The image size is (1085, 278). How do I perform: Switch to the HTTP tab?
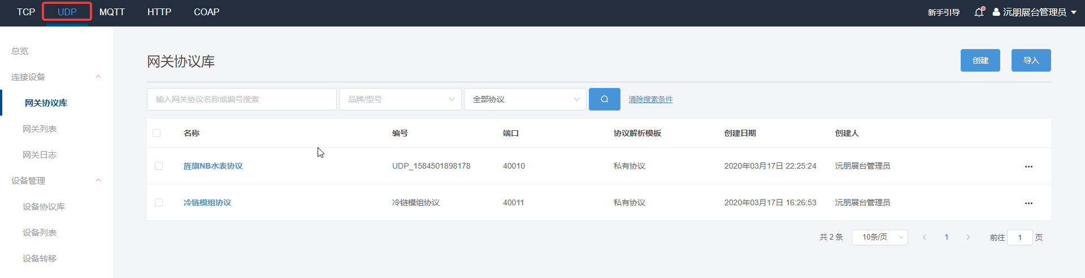159,12
